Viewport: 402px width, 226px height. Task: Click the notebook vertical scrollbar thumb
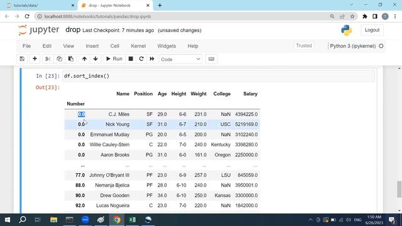click(x=399, y=189)
